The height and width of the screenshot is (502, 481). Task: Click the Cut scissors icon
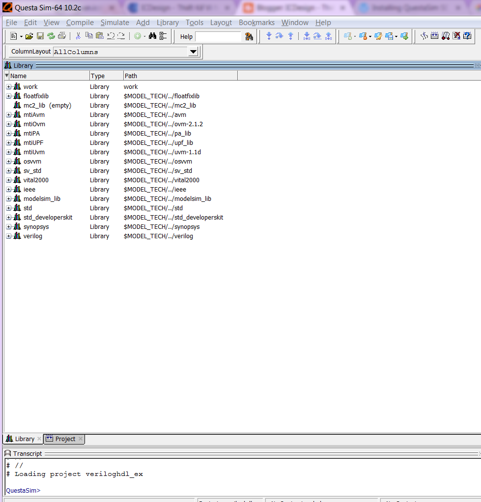(78, 36)
